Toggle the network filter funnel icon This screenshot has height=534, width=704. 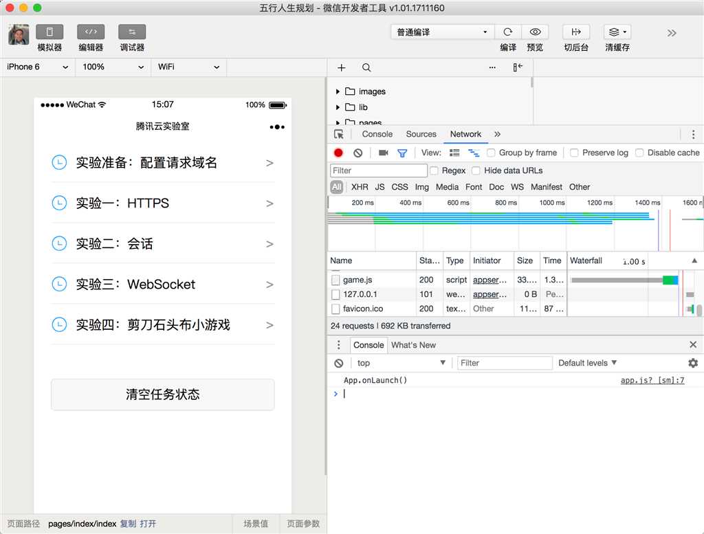coord(402,153)
